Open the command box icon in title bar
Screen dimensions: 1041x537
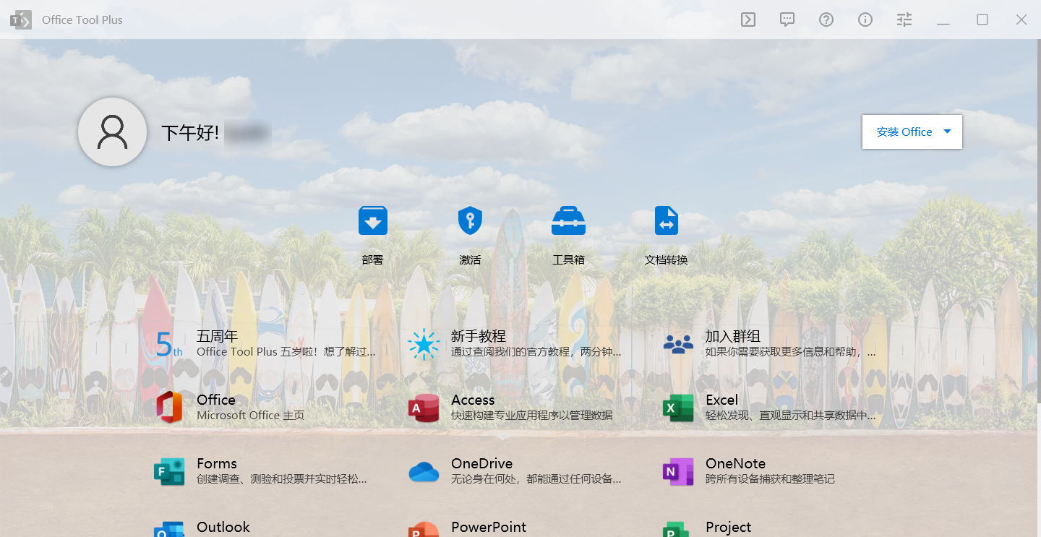click(x=748, y=20)
